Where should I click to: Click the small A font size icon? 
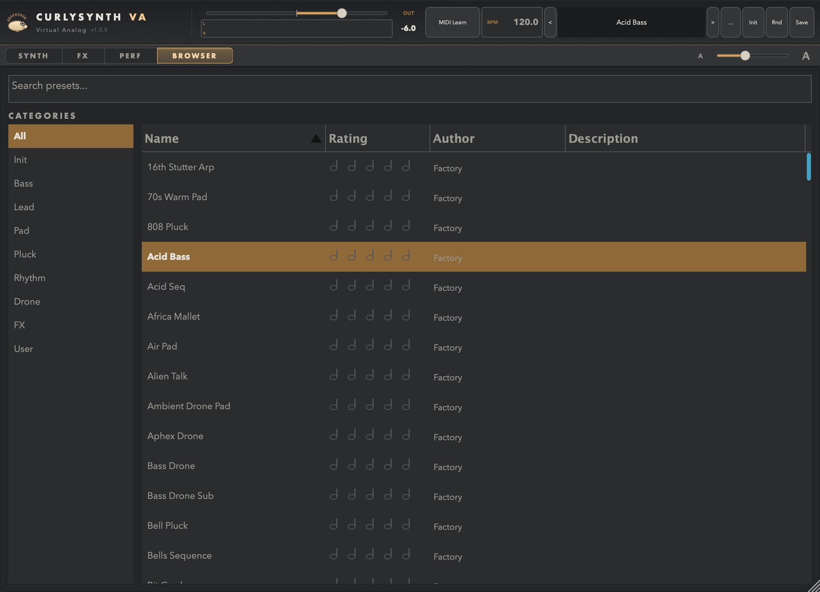(700, 56)
